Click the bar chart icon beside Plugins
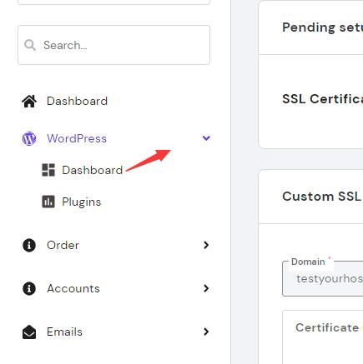This screenshot has width=363, height=364. pos(48,202)
